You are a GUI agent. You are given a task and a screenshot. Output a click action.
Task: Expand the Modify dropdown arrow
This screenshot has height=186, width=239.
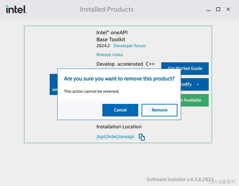198,84
